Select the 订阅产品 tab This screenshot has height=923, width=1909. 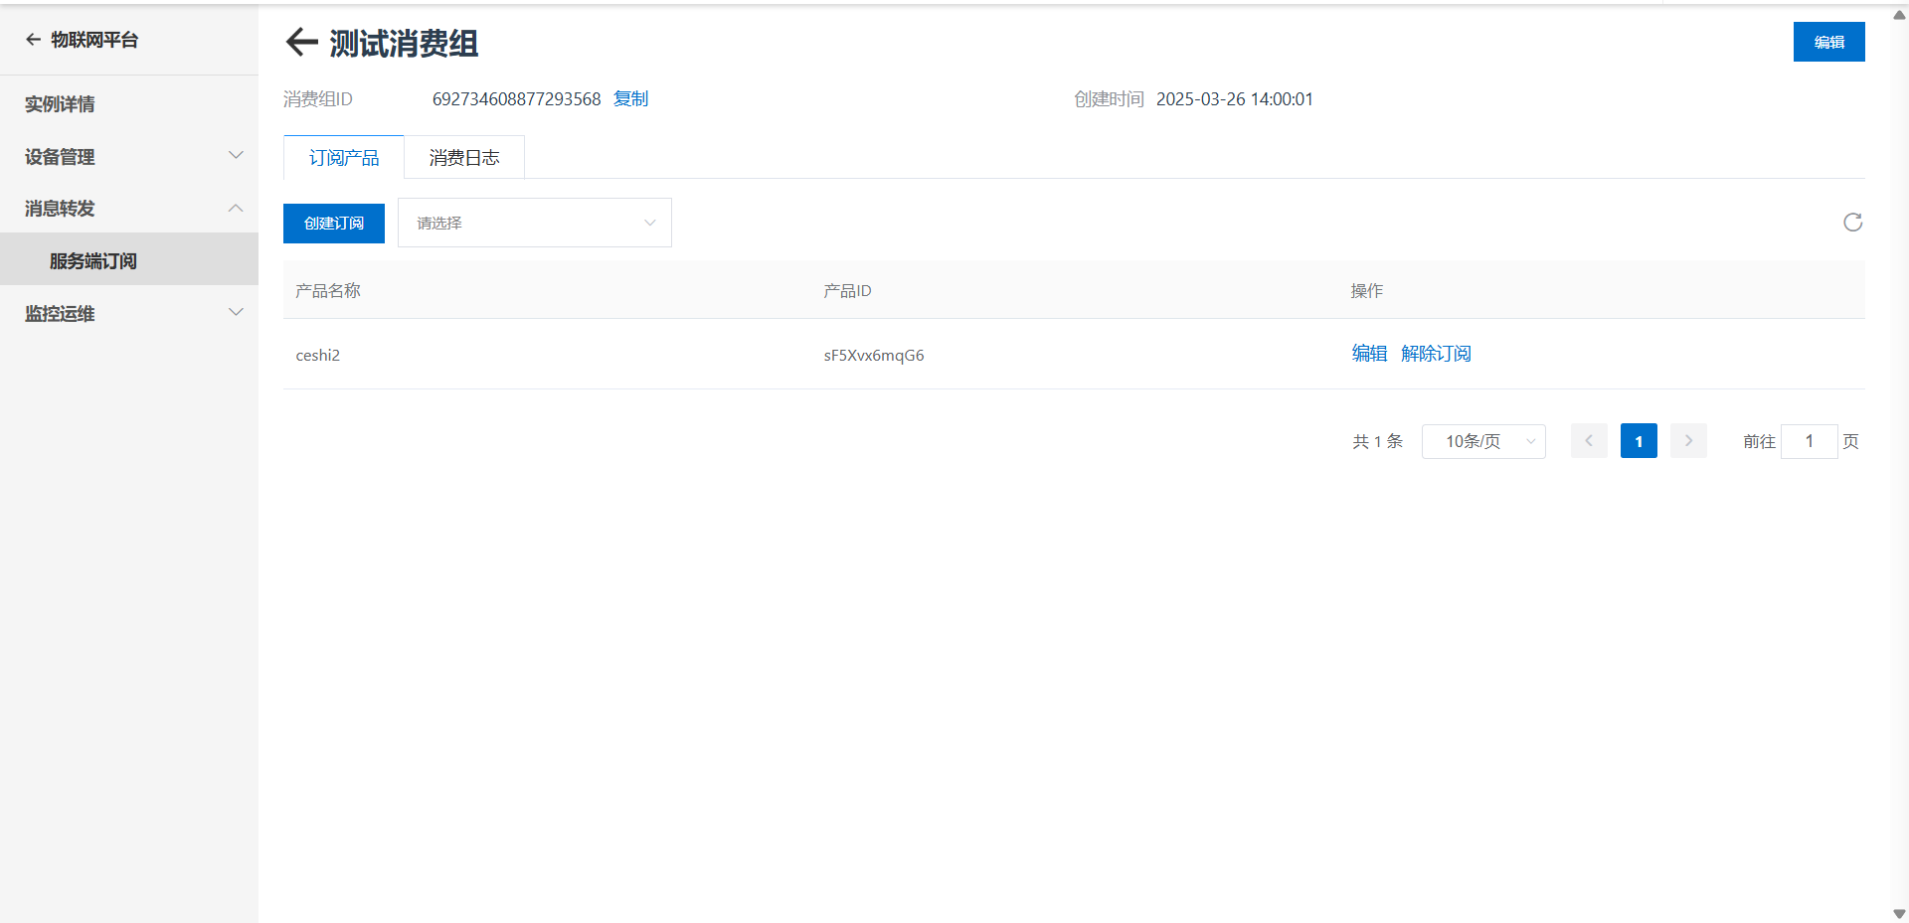(x=344, y=157)
